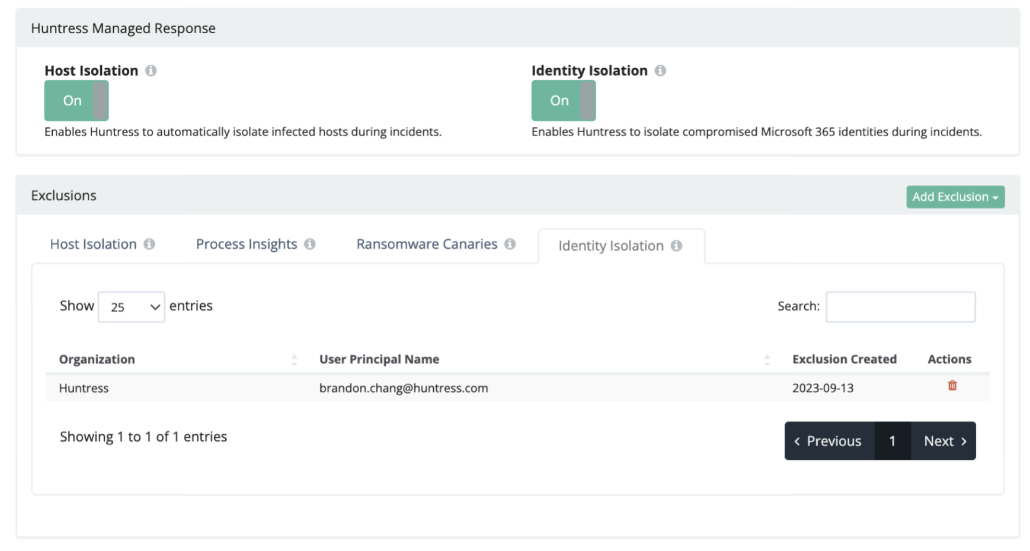Screen dimensions: 1030x551
Task: Click info icon on Ransomware Canaries tab
Action: point(510,244)
